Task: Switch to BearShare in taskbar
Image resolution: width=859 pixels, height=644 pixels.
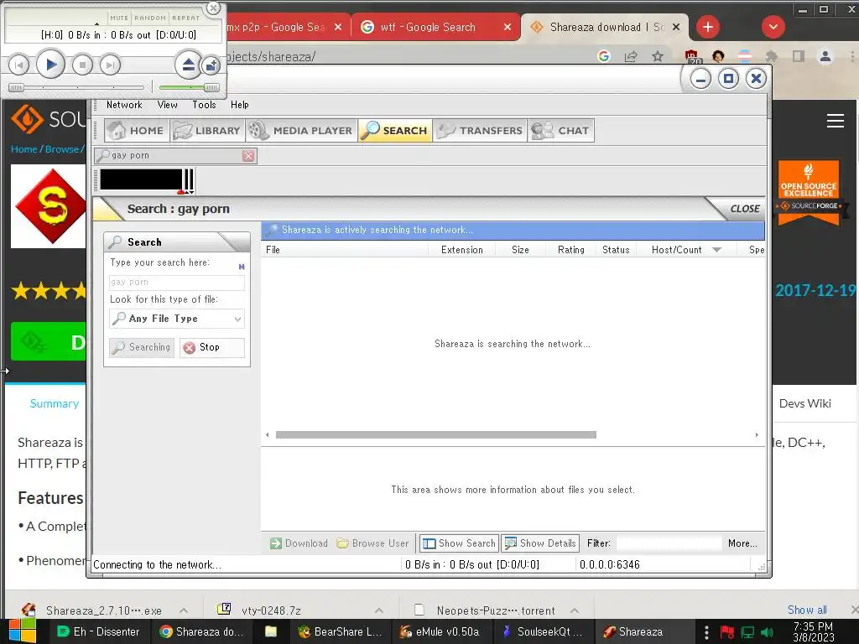Action: (341, 631)
